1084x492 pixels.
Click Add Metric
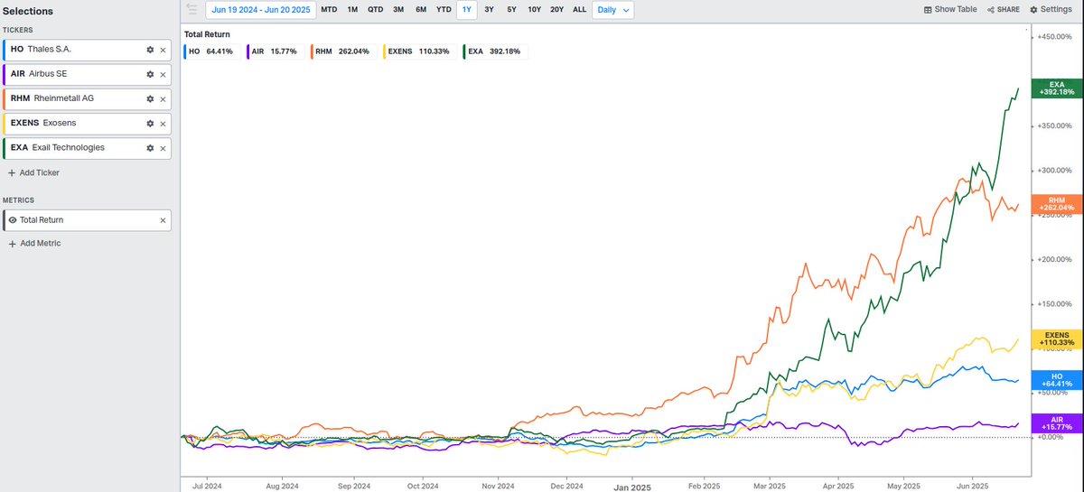pyautogui.click(x=34, y=243)
